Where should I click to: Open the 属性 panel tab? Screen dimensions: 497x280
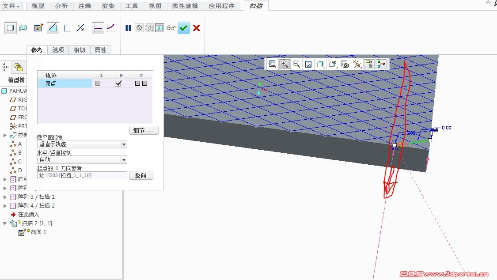click(x=100, y=50)
